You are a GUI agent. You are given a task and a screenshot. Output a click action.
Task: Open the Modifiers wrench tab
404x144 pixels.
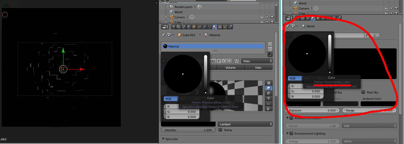[x=204, y=27]
